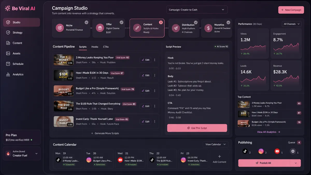Viewport: 311px width, 175px height.
Task: Switch to the Scripts tab
Action: click(83, 47)
